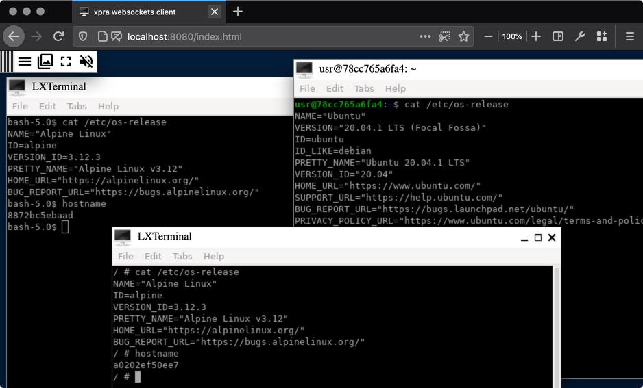
Task: Open the page actions three-dot menu
Action: point(425,36)
